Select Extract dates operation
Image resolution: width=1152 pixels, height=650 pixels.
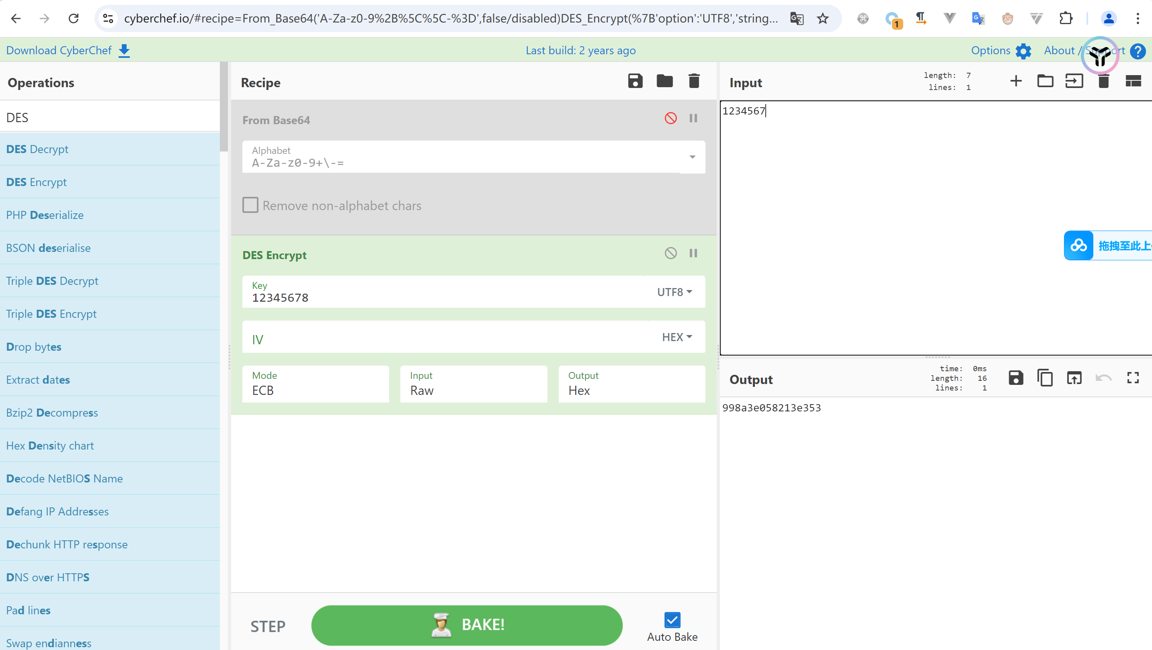point(110,380)
